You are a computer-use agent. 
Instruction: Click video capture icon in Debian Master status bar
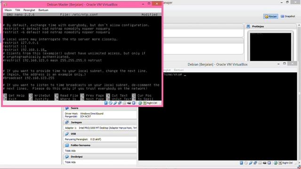129,103
